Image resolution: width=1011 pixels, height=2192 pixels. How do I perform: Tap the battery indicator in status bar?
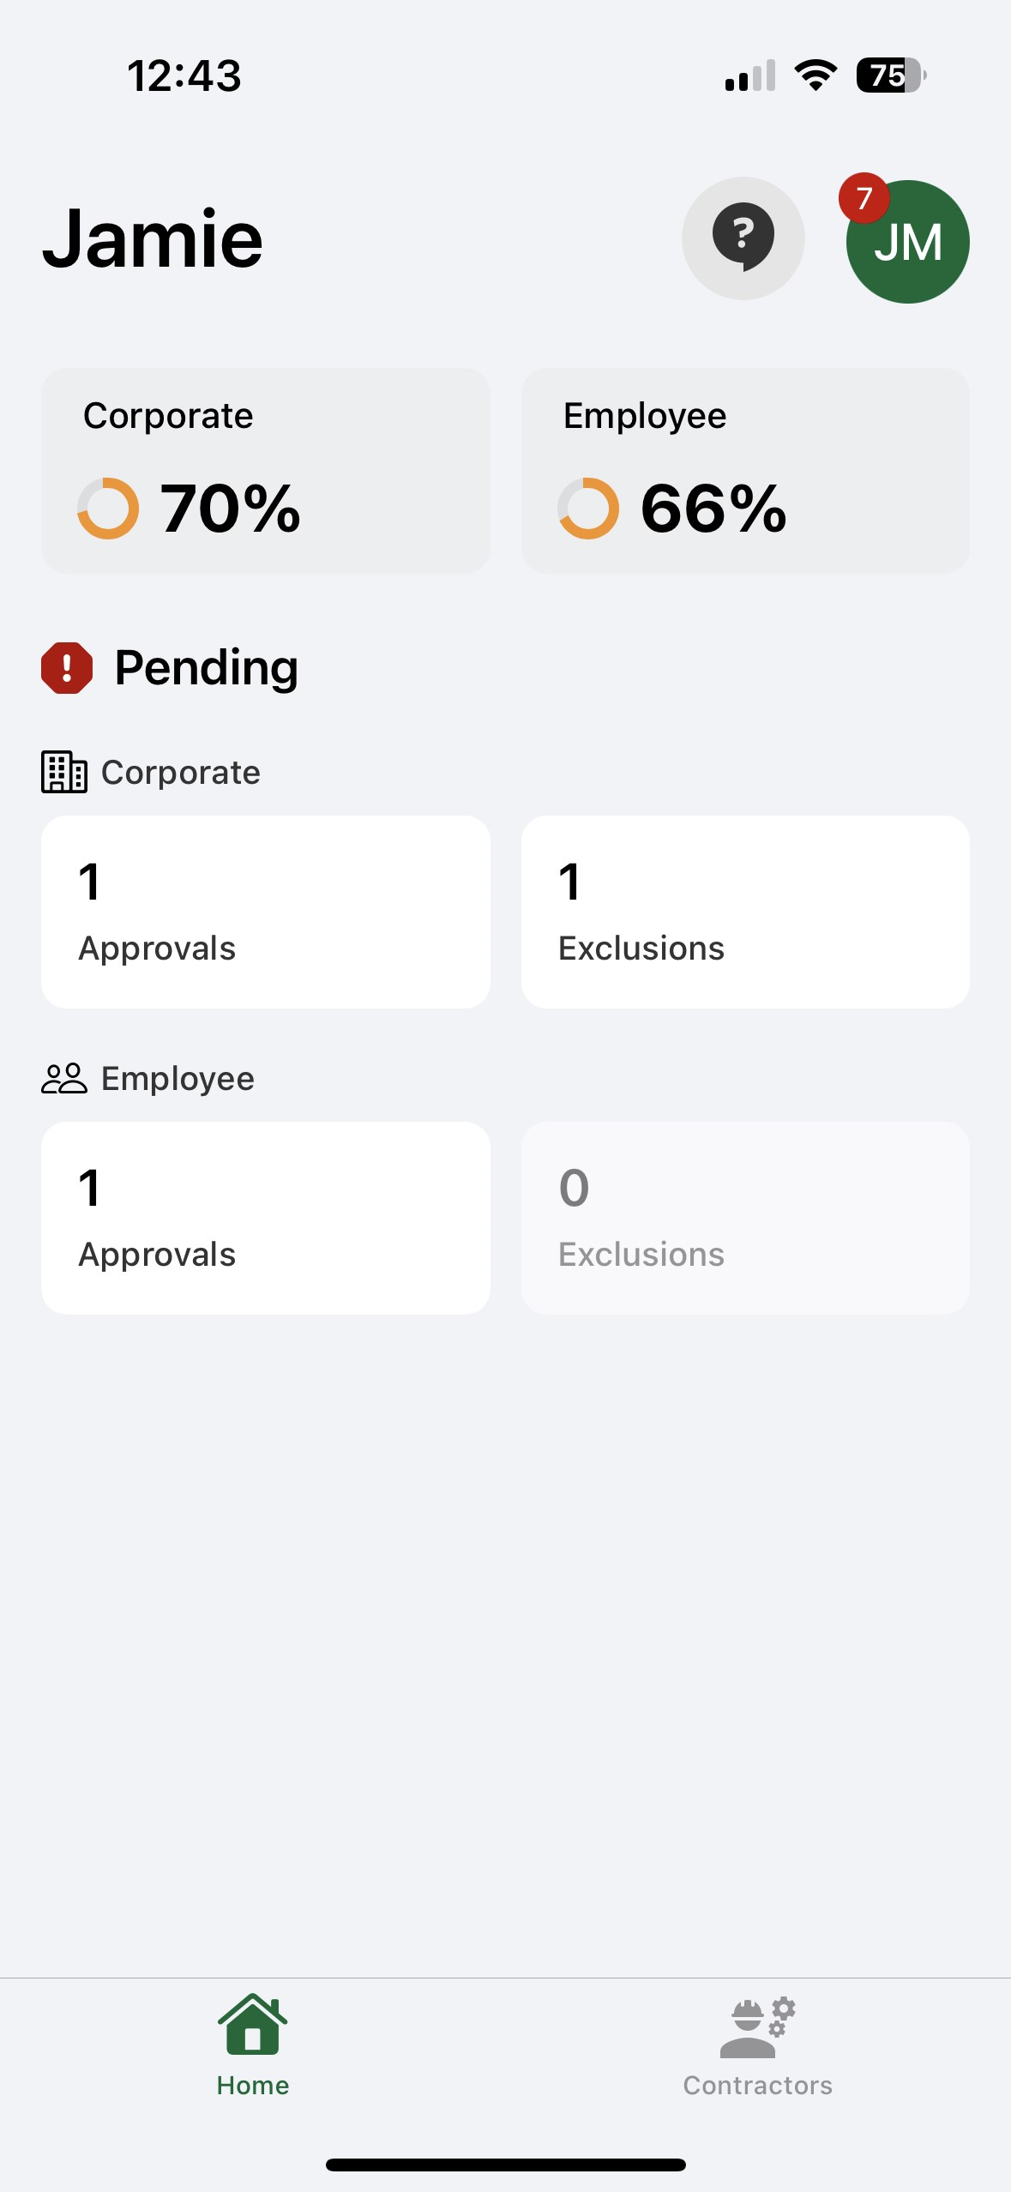pos(890,75)
